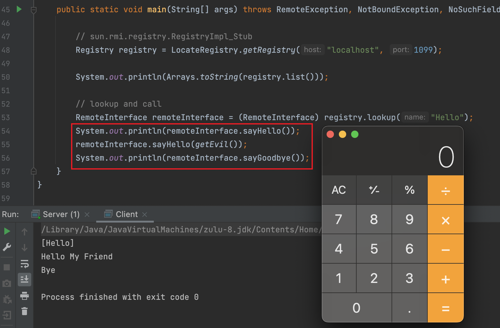Click the AC button on the calculator
The height and width of the screenshot is (328, 500).
coord(339,190)
